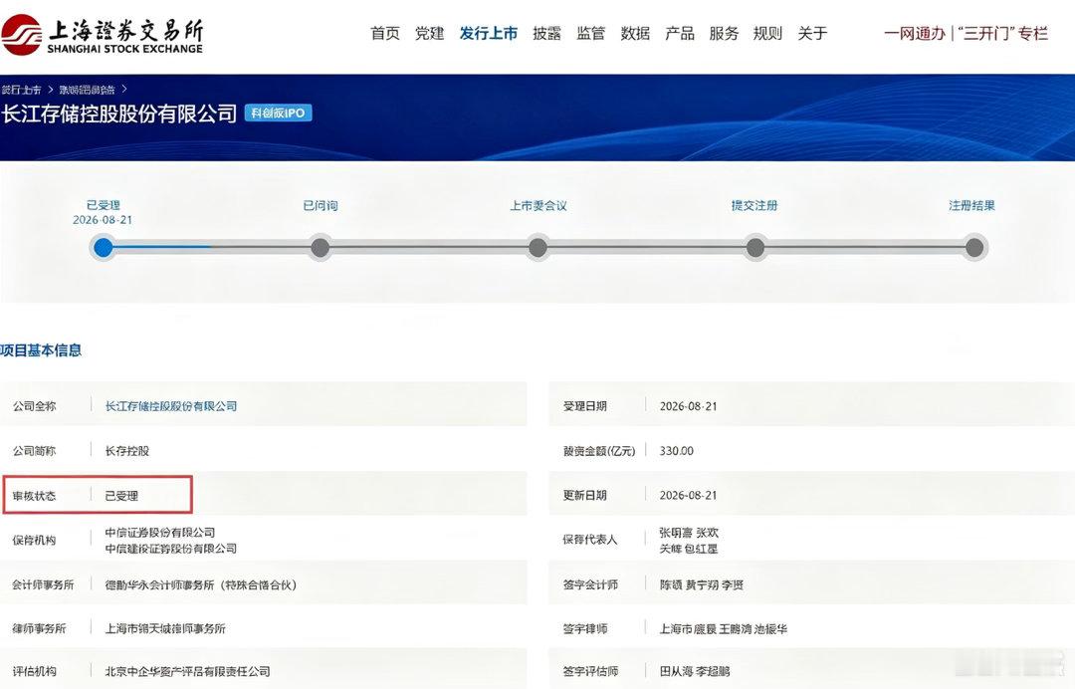The width and height of the screenshot is (1075, 689).
Task: Open the 规则 menu item
Action: click(x=767, y=33)
